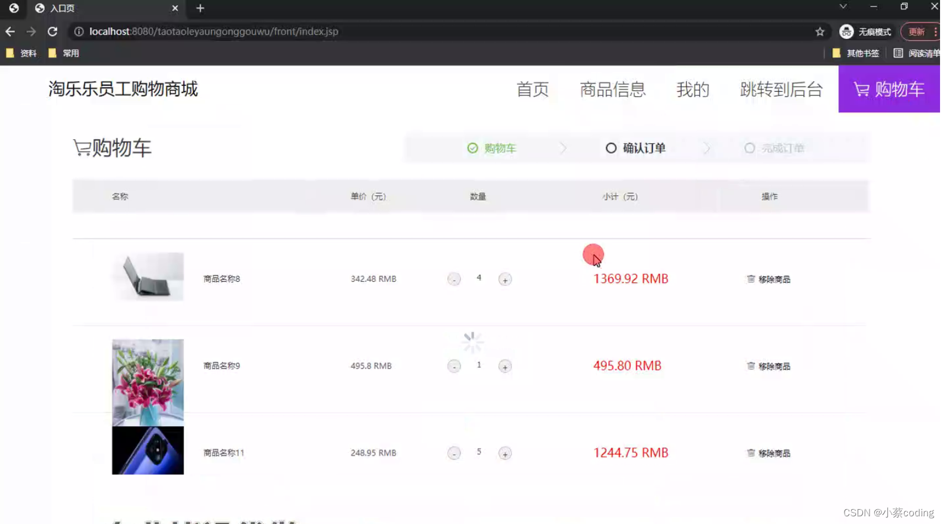Click the 单价 (元) column header
The width and height of the screenshot is (943, 524).
pyautogui.click(x=368, y=197)
